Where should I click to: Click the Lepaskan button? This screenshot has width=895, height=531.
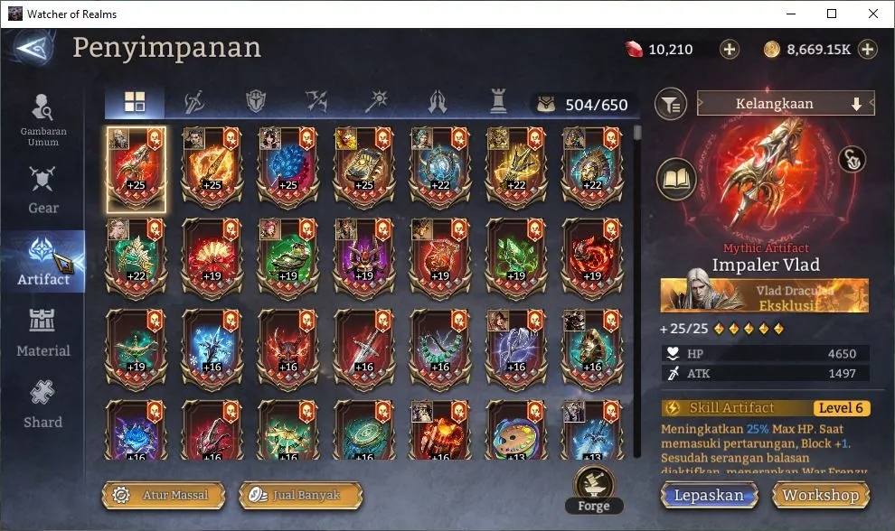[x=710, y=495]
